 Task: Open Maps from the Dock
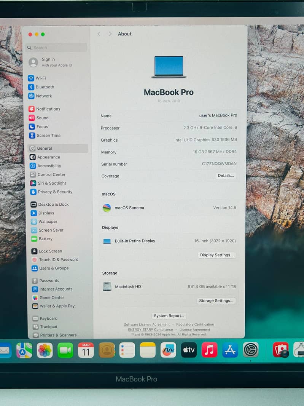pos(24,350)
